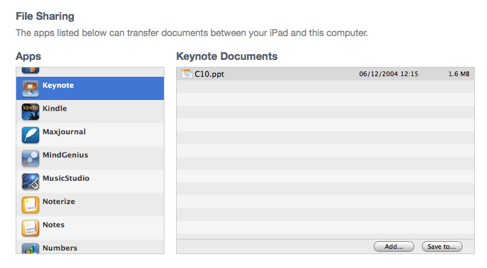Click the Notes app icon
487x268 pixels.
(x=30, y=228)
